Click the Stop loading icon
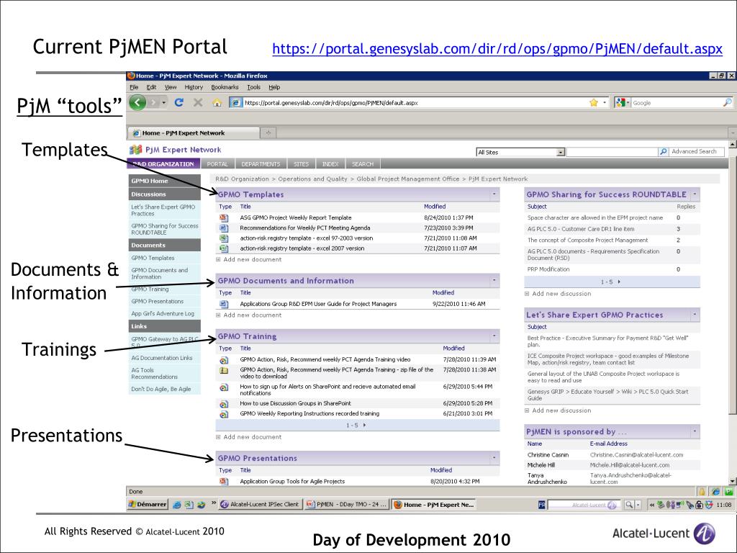This screenshot has width=737, height=553. pos(198,102)
